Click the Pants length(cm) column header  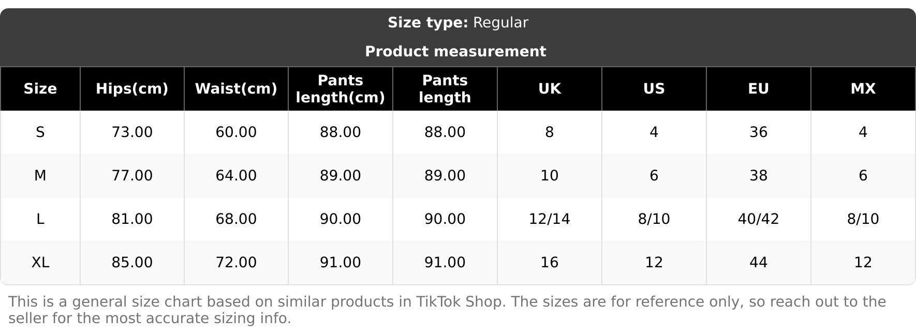point(340,89)
